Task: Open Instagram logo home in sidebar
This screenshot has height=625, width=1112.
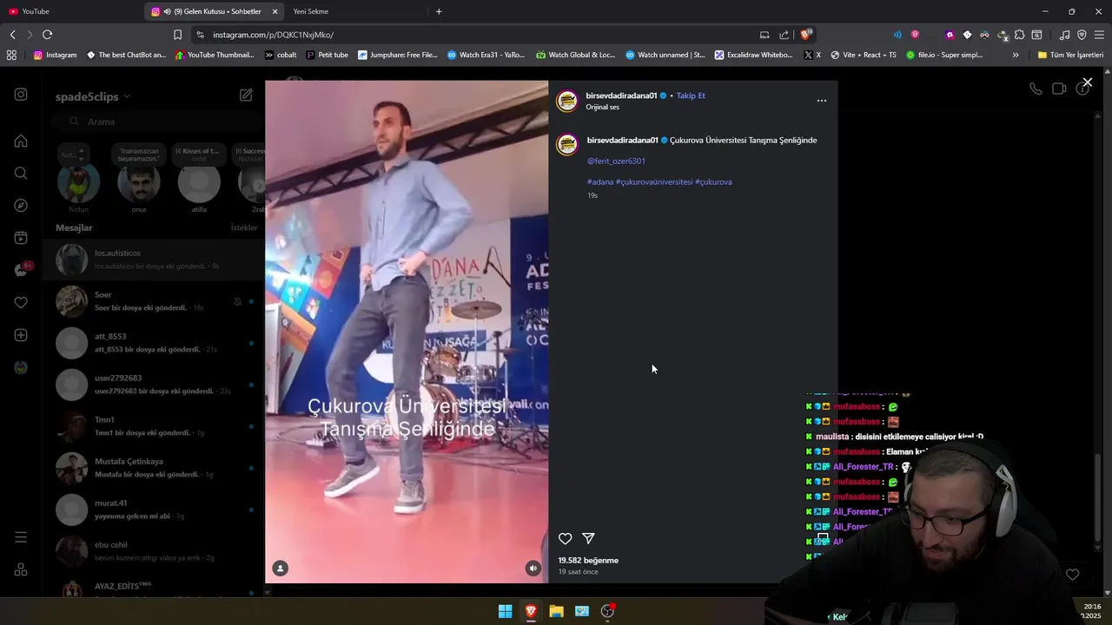Action: [x=21, y=95]
